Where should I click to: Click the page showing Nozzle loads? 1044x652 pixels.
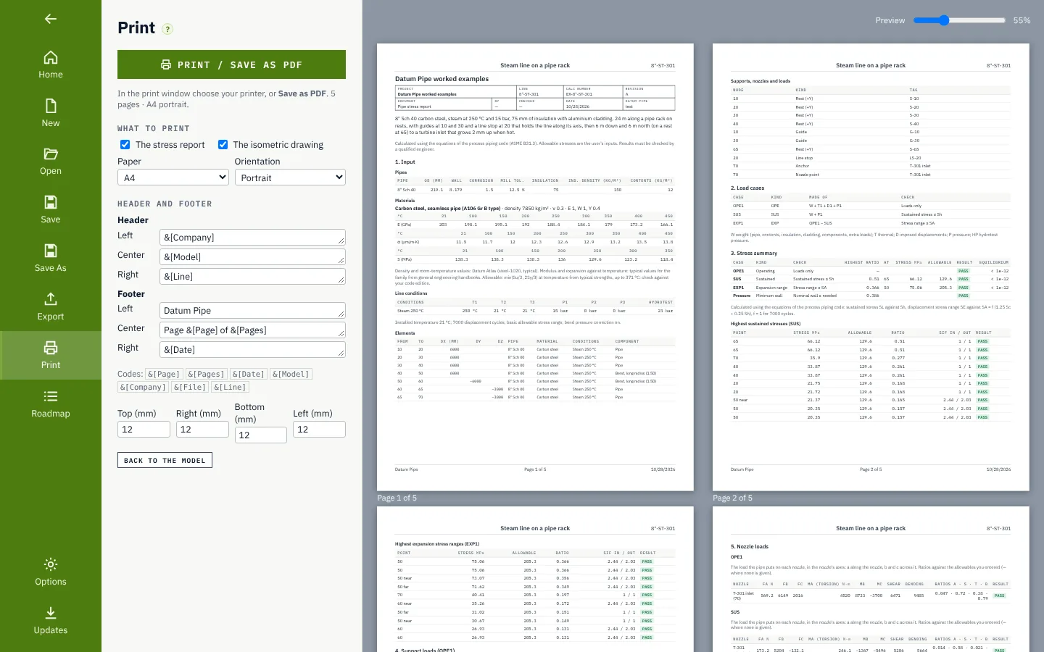coord(871,580)
